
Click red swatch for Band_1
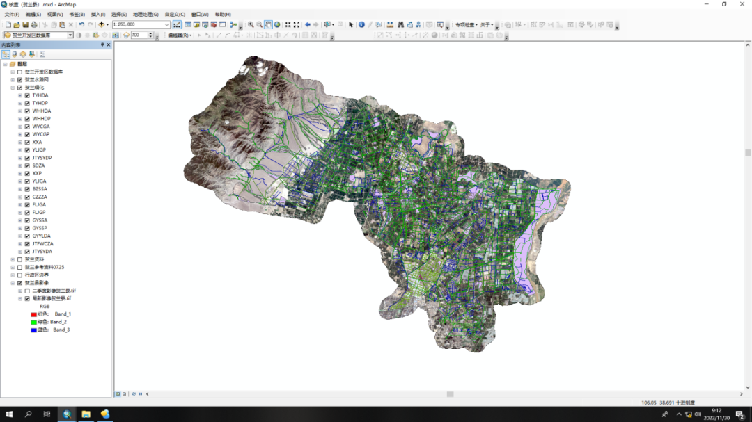point(33,315)
